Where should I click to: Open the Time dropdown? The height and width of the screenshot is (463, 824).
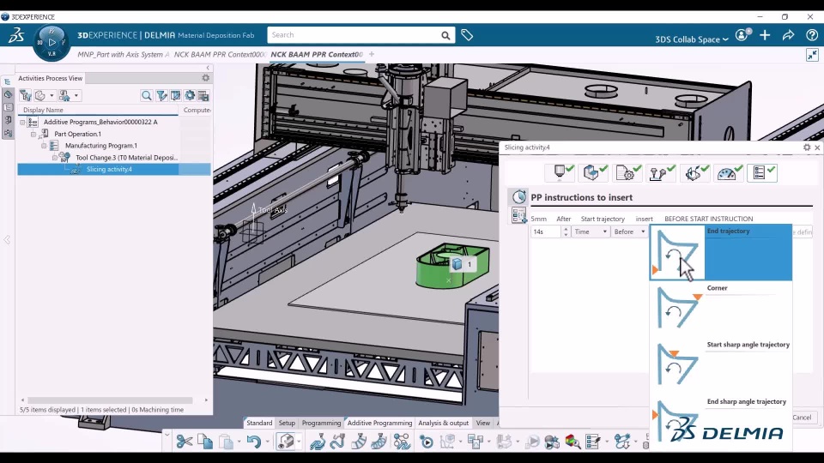click(591, 231)
